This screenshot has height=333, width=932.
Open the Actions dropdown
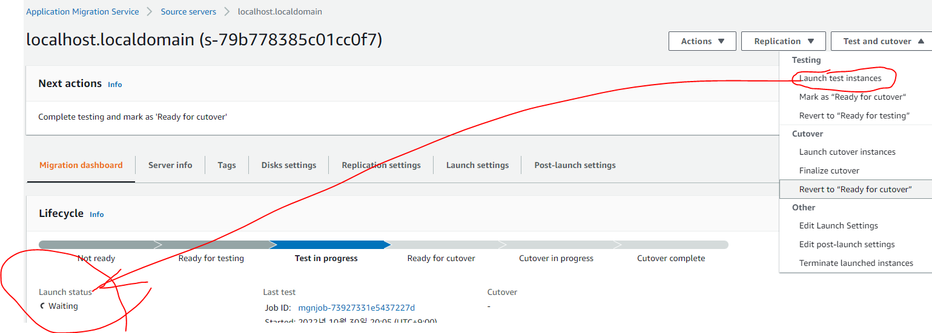(702, 41)
